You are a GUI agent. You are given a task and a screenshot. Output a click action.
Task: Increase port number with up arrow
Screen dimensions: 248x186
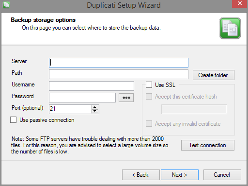95,107
